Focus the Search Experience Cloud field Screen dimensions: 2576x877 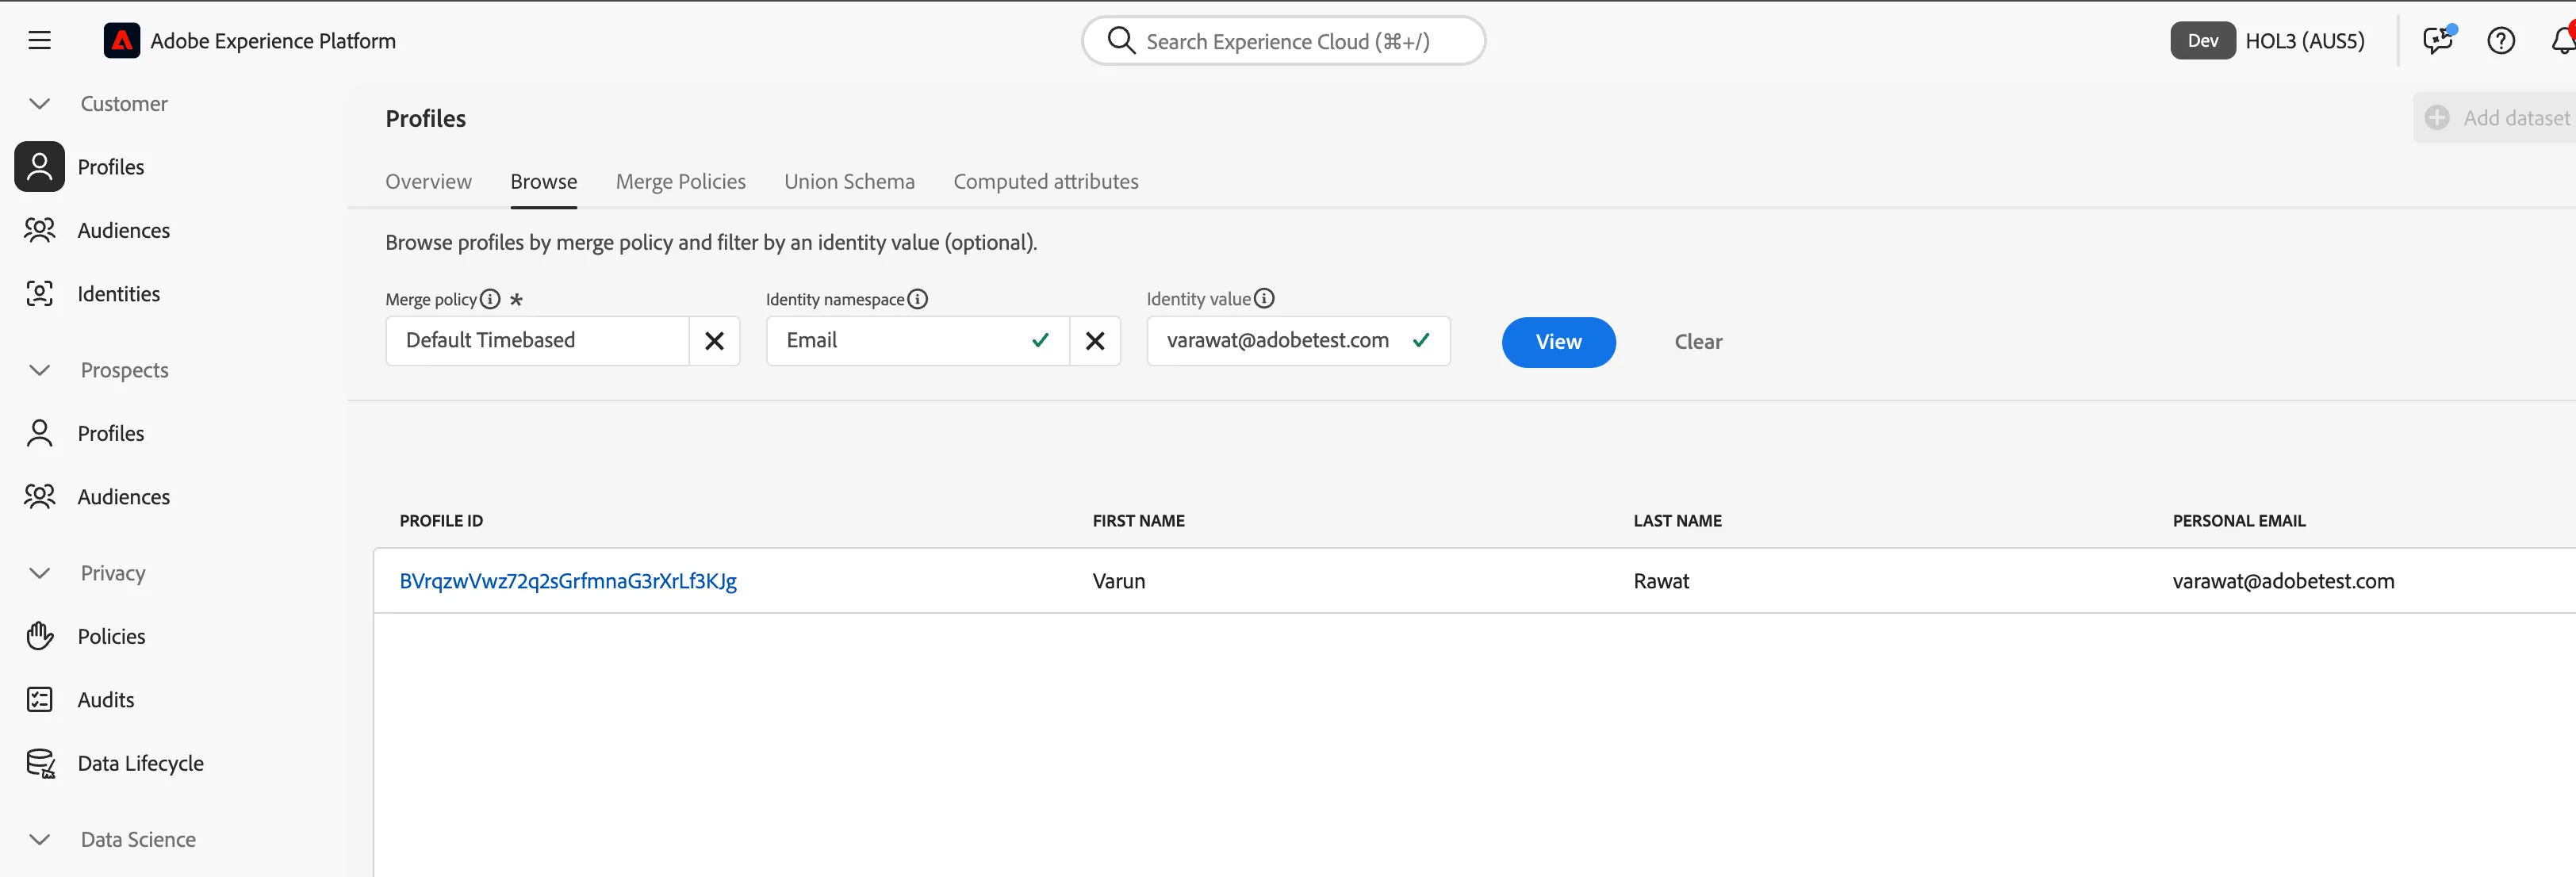(x=1283, y=40)
